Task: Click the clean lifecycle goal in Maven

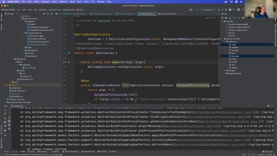Action: [234, 45]
